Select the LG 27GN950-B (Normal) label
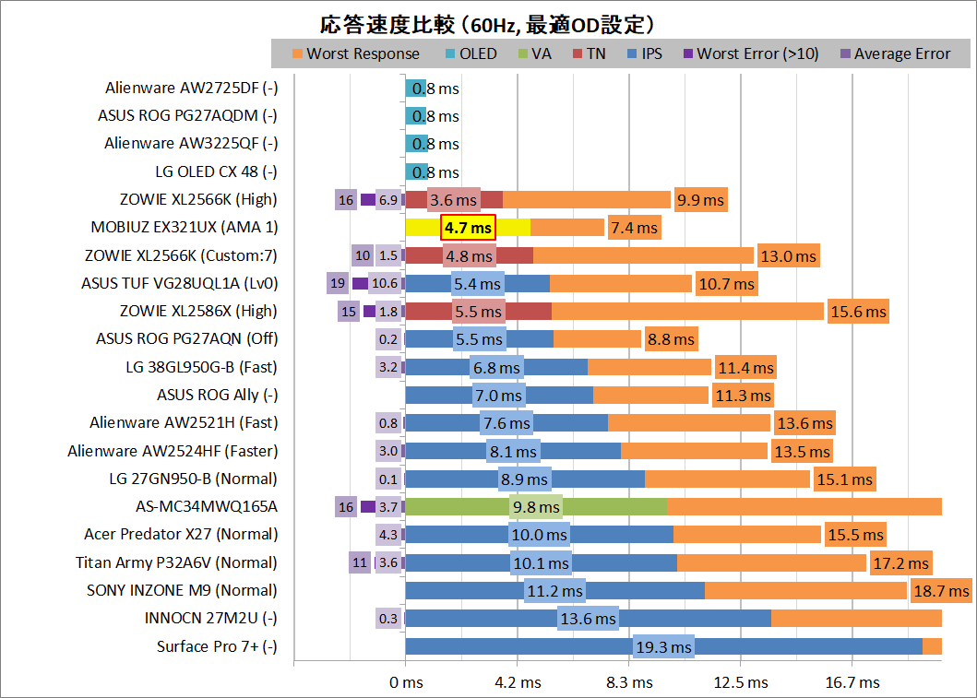Viewport: 977px width, 698px height. pyautogui.click(x=193, y=479)
